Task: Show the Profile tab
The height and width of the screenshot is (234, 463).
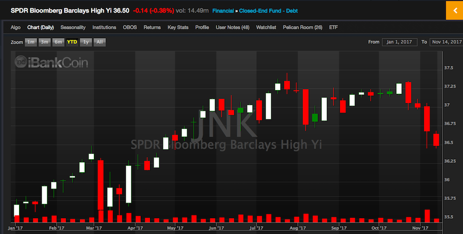Action: tap(202, 27)
